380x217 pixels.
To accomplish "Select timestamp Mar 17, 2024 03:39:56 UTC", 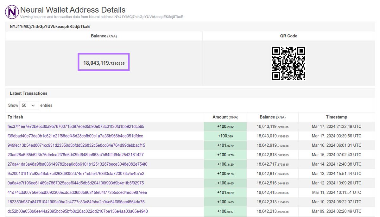I will (337, 136).
